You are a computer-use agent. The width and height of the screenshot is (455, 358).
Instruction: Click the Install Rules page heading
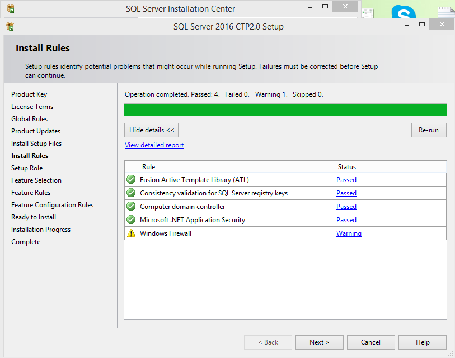[43, 48]
